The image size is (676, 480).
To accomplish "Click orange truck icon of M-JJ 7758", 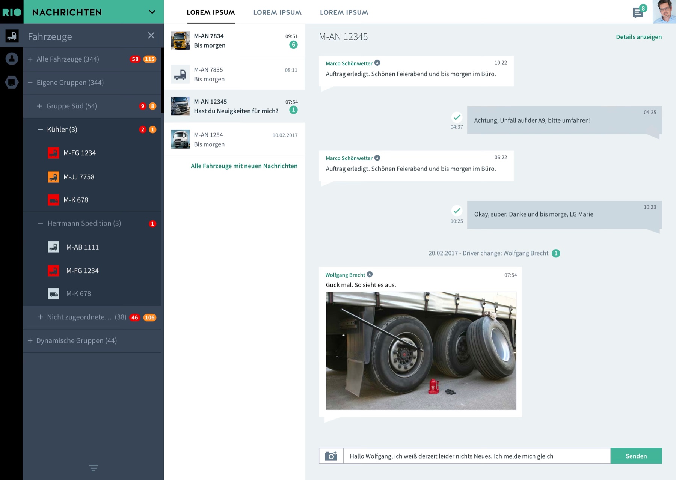I will pos(53,177).
